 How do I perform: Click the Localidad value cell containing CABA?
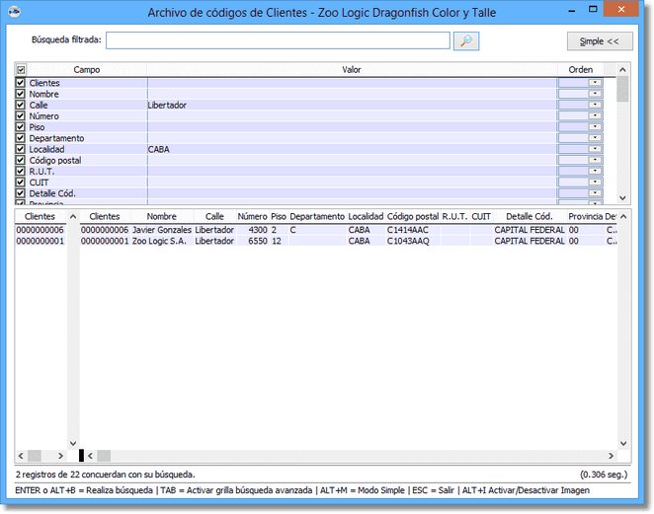[x=352, y=149]
